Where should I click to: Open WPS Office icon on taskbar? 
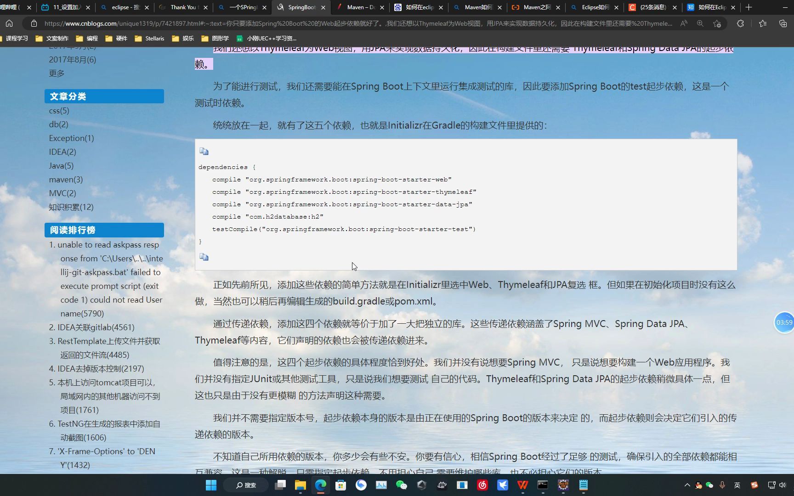(x=522, y=485)
